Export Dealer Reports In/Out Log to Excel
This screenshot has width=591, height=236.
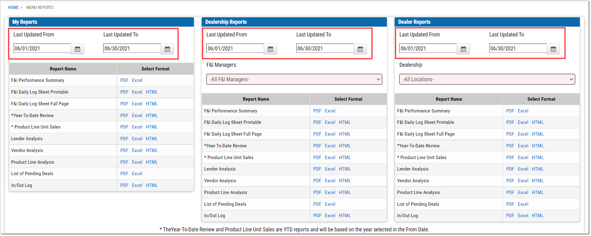[523, 216]
